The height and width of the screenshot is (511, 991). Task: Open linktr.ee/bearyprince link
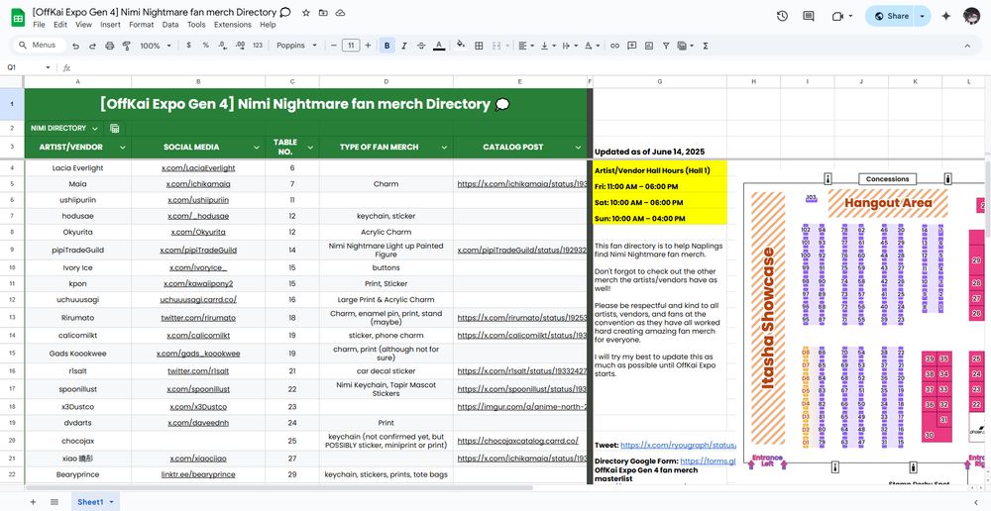[198, 474]
